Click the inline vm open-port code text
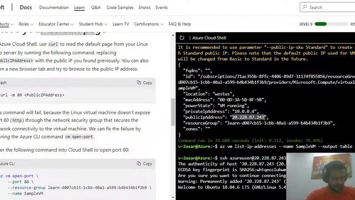 pos(79,137)
